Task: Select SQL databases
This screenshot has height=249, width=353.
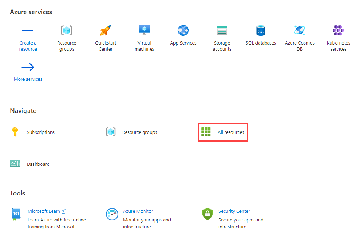Action: [x=260, y=36]
